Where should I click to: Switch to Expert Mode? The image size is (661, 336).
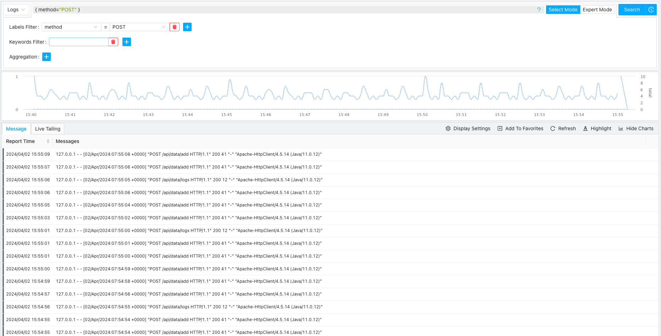pos(597,10)
